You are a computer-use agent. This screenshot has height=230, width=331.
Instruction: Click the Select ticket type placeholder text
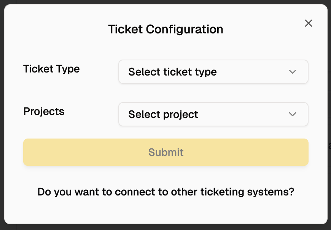coord(172,72)
